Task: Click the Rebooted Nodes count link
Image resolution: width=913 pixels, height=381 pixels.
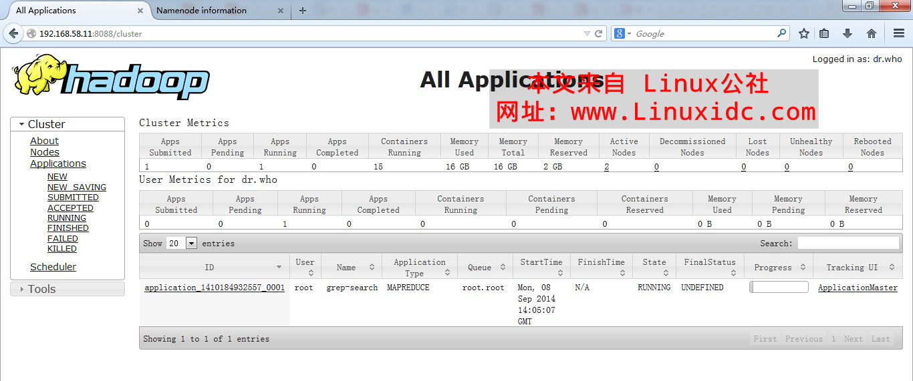Action: (x=850, y=167)
